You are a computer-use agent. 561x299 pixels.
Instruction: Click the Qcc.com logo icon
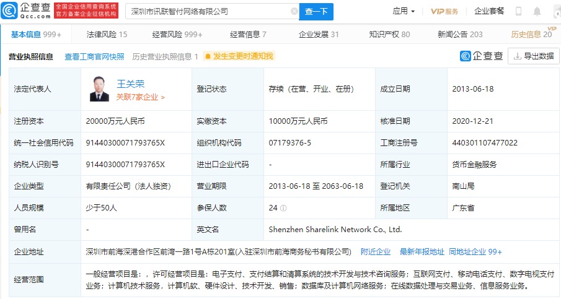click(x=9, y=11)
